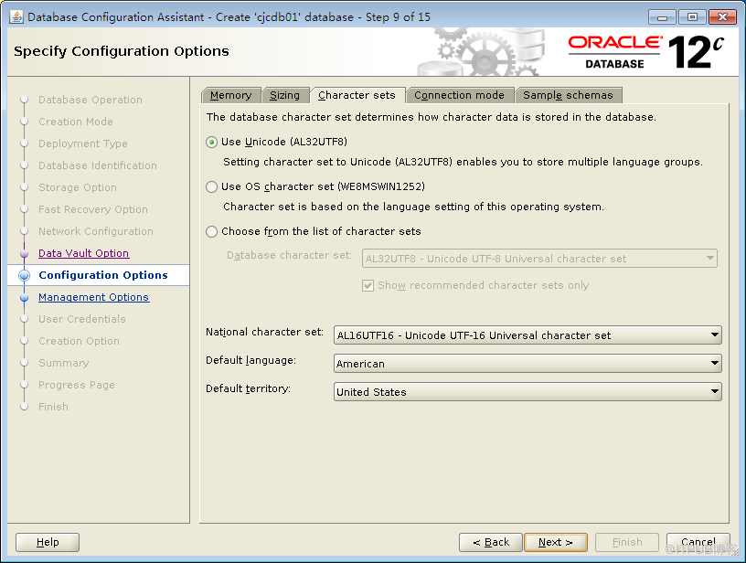Open the Database character set dropdown
The image size is (746, 563).
(539, 259)
